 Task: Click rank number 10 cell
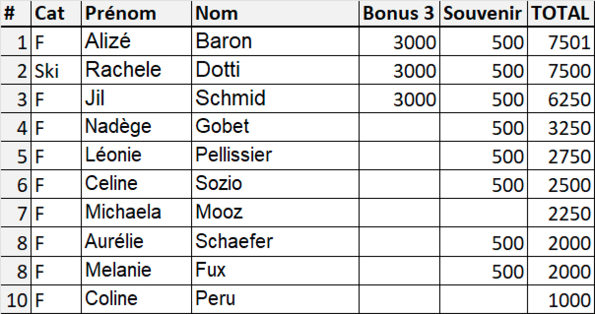[15, 299]
